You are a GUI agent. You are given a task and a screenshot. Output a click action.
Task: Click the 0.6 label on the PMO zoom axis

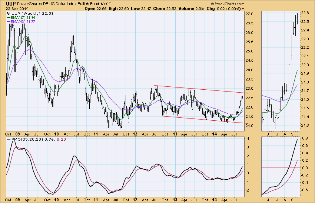(x=305, y=145)
